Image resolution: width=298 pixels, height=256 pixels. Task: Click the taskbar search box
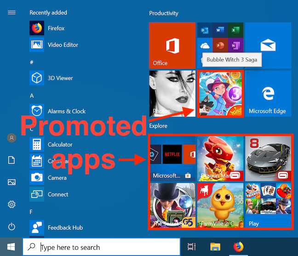coord(101,247)
